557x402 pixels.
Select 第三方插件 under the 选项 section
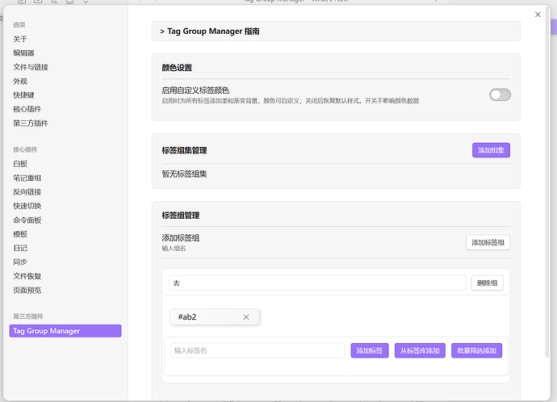[x=31, y=124]
